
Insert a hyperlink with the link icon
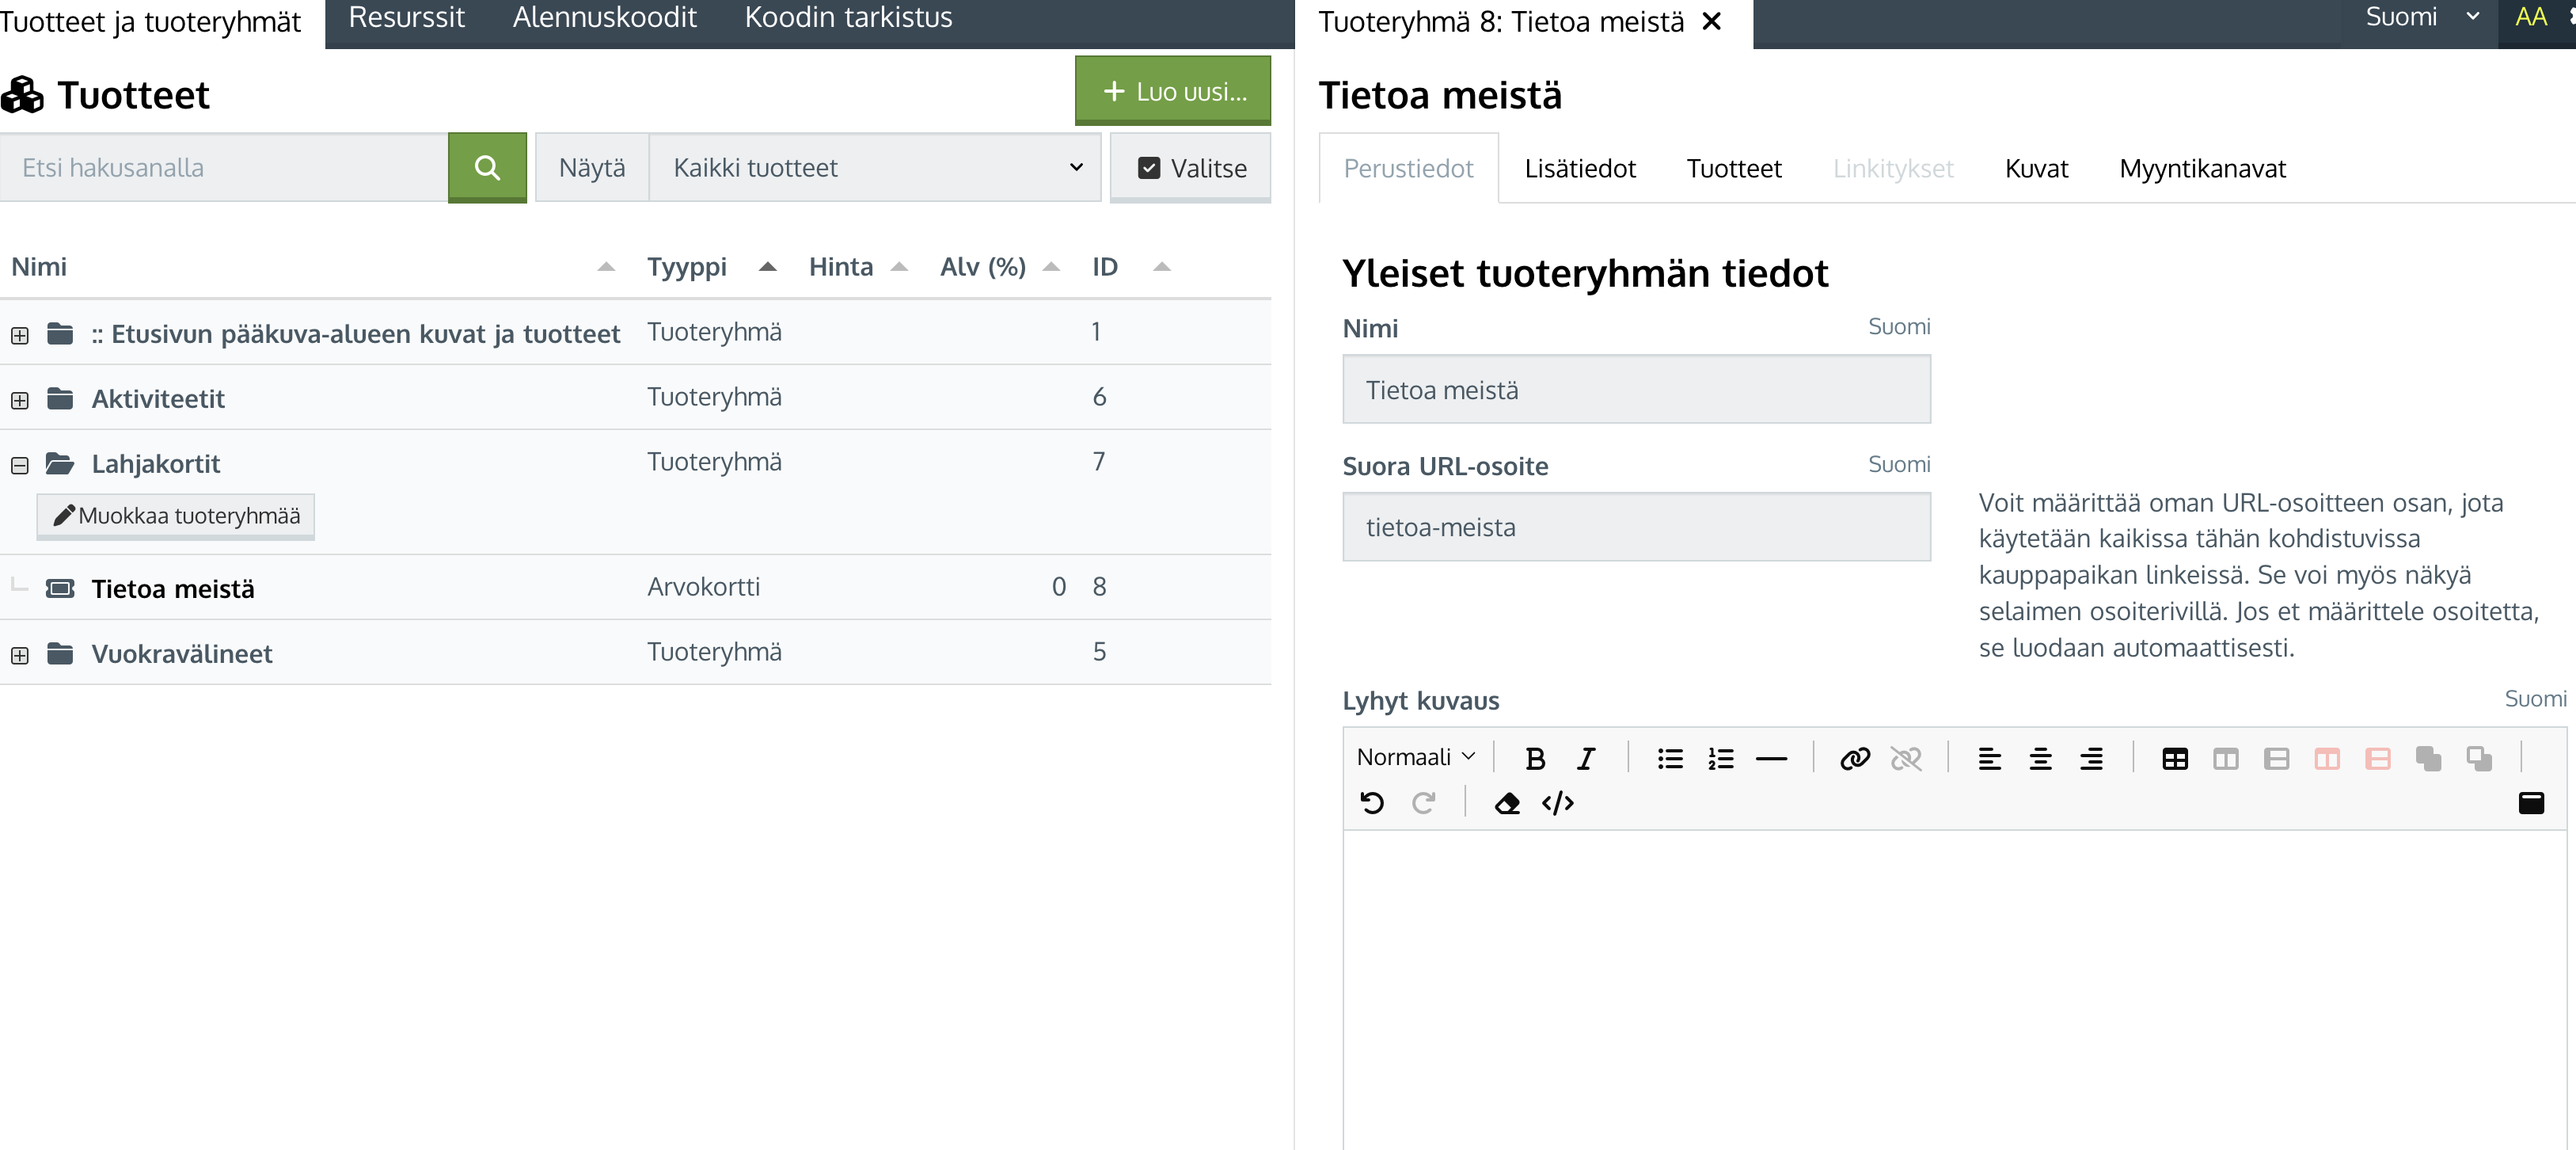pyautogui.click(x=1855, y=759)
